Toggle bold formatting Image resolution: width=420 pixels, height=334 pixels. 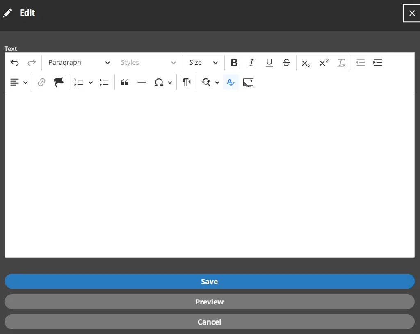(x=234, y=63)
